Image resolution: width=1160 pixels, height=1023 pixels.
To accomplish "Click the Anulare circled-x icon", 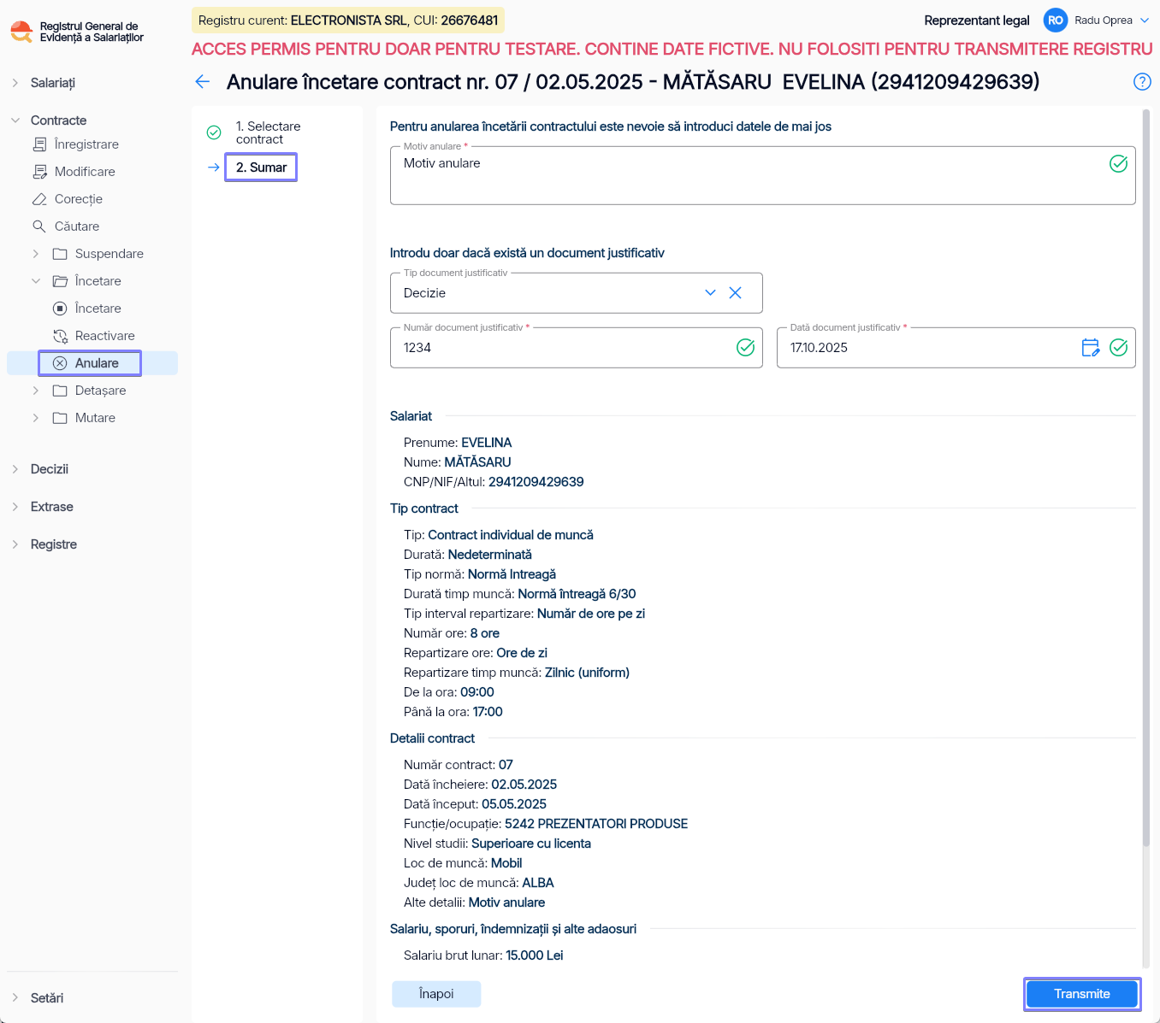I will [x=60, y=363].
